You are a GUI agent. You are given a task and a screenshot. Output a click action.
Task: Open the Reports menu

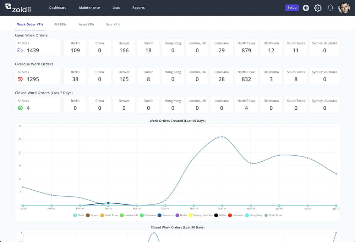[x=138, y=8]
